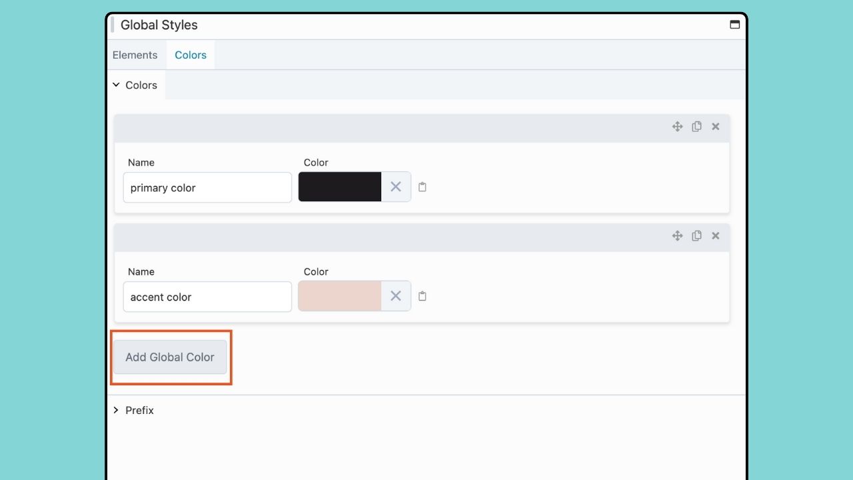
Task: Duplicate the primary color entry
Action: point(696,127)
